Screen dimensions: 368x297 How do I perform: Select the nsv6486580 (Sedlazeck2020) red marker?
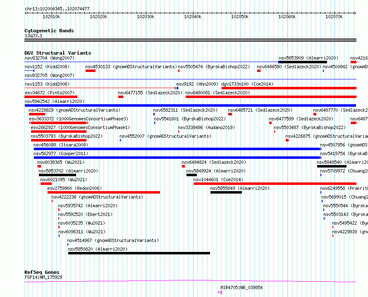click(259, 71)
